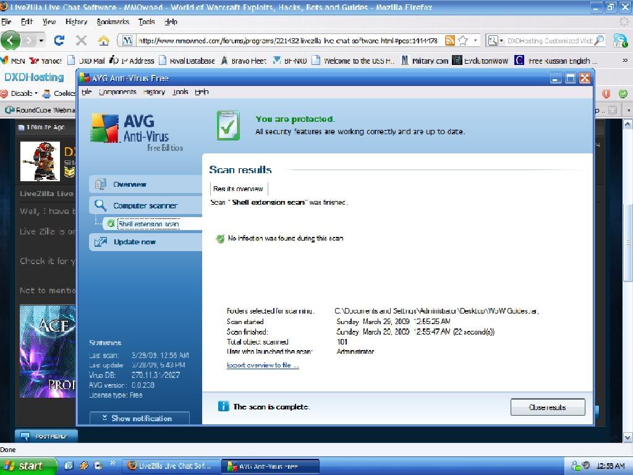The image size is (633, 475).
Task: Open Firefox Help menu
Action: point(171,22)
